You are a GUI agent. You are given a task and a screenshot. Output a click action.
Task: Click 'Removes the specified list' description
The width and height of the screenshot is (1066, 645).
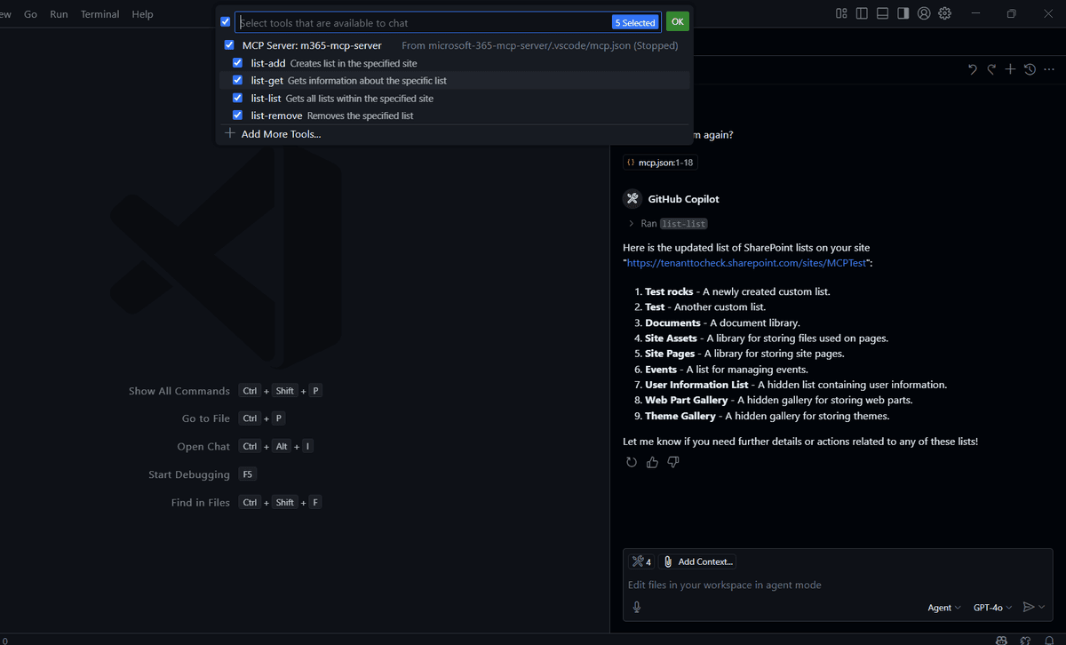click(x=360, y=115)
